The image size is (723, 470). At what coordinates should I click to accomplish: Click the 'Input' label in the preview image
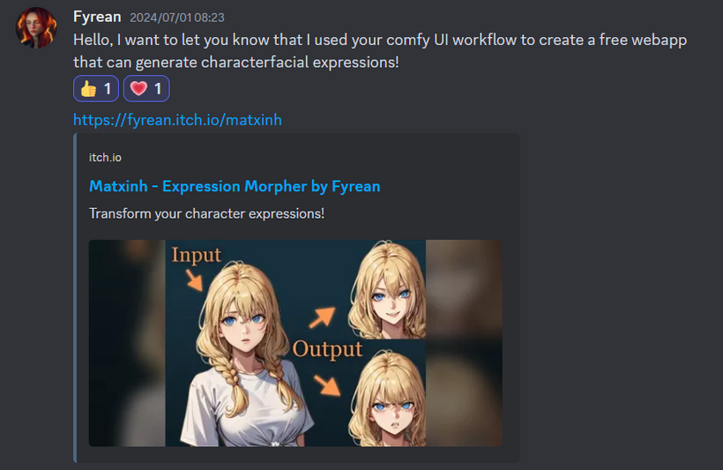(x=197, y=255)
